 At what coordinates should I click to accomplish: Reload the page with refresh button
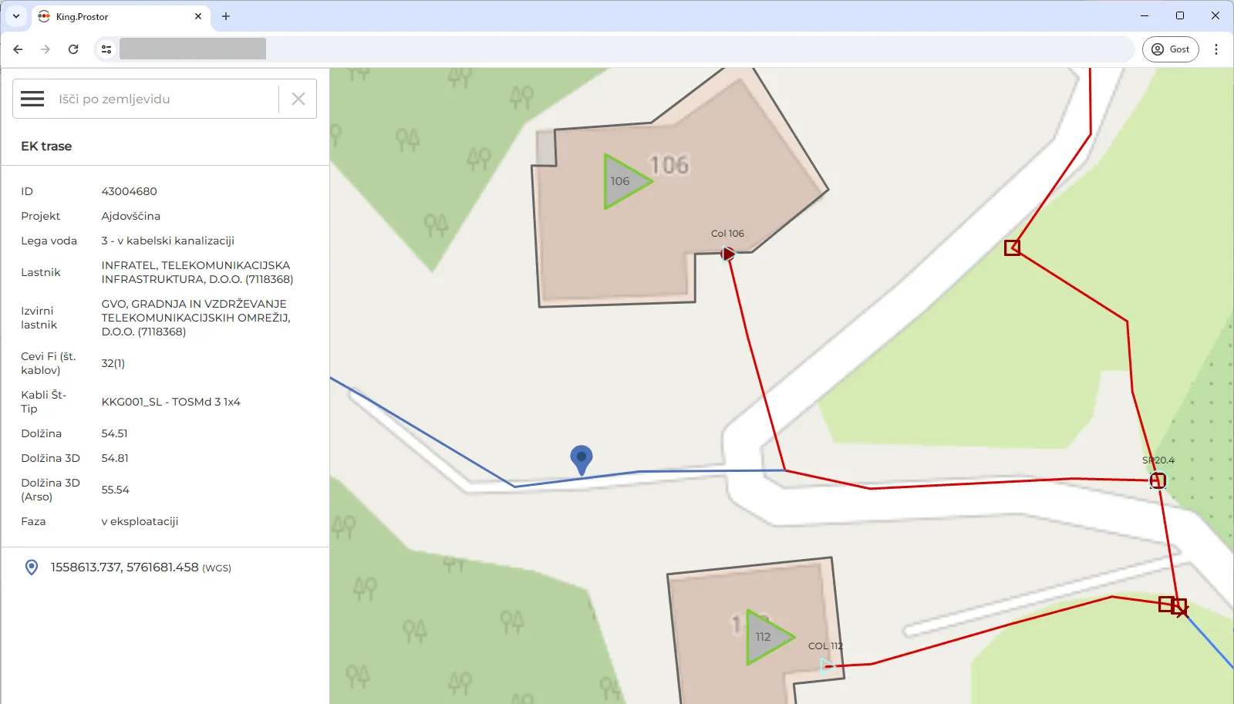click(73, 49)
